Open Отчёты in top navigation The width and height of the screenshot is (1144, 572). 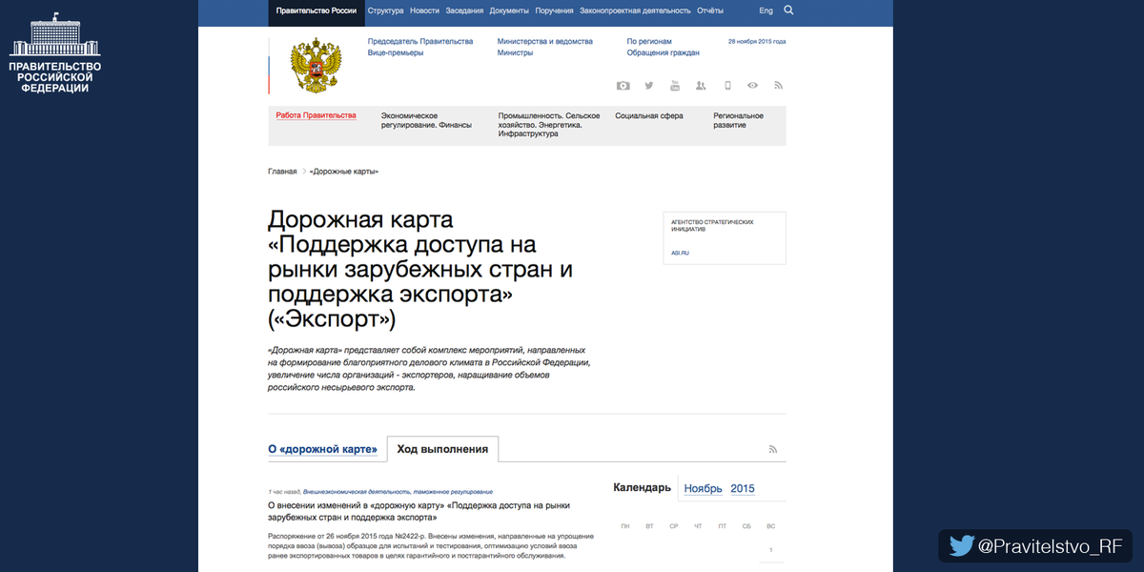pos(710,10)
